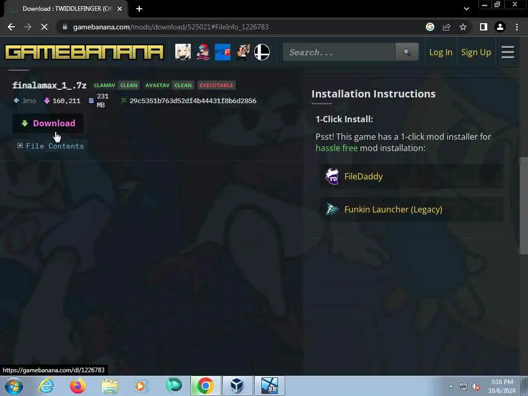Click the address bar URL

171,27
